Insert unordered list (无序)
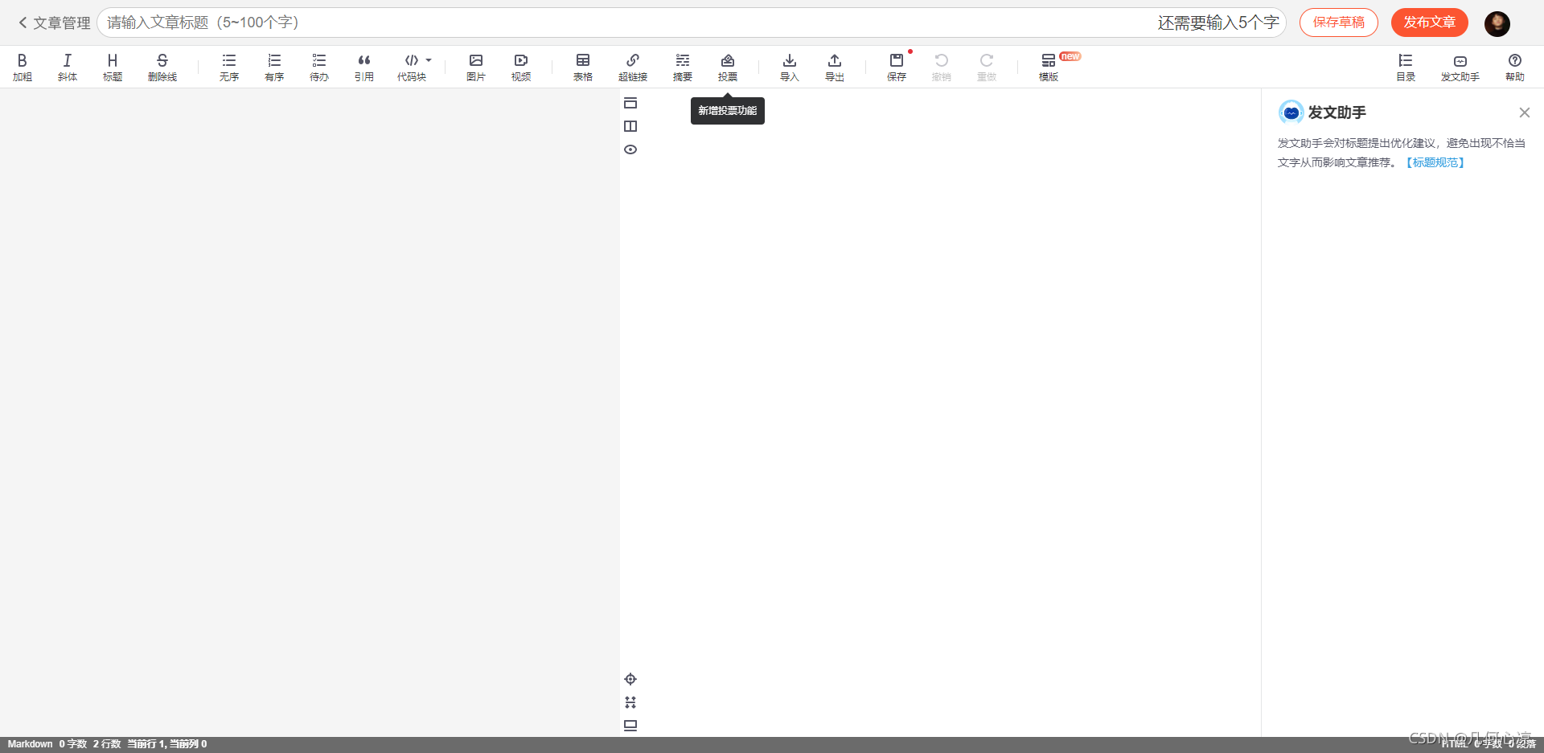1544x753 pixels. [229, 67]
